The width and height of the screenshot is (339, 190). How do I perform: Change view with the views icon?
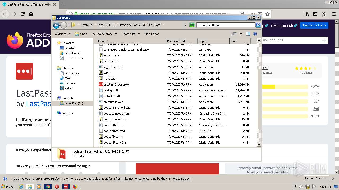[x=234, y=34]
